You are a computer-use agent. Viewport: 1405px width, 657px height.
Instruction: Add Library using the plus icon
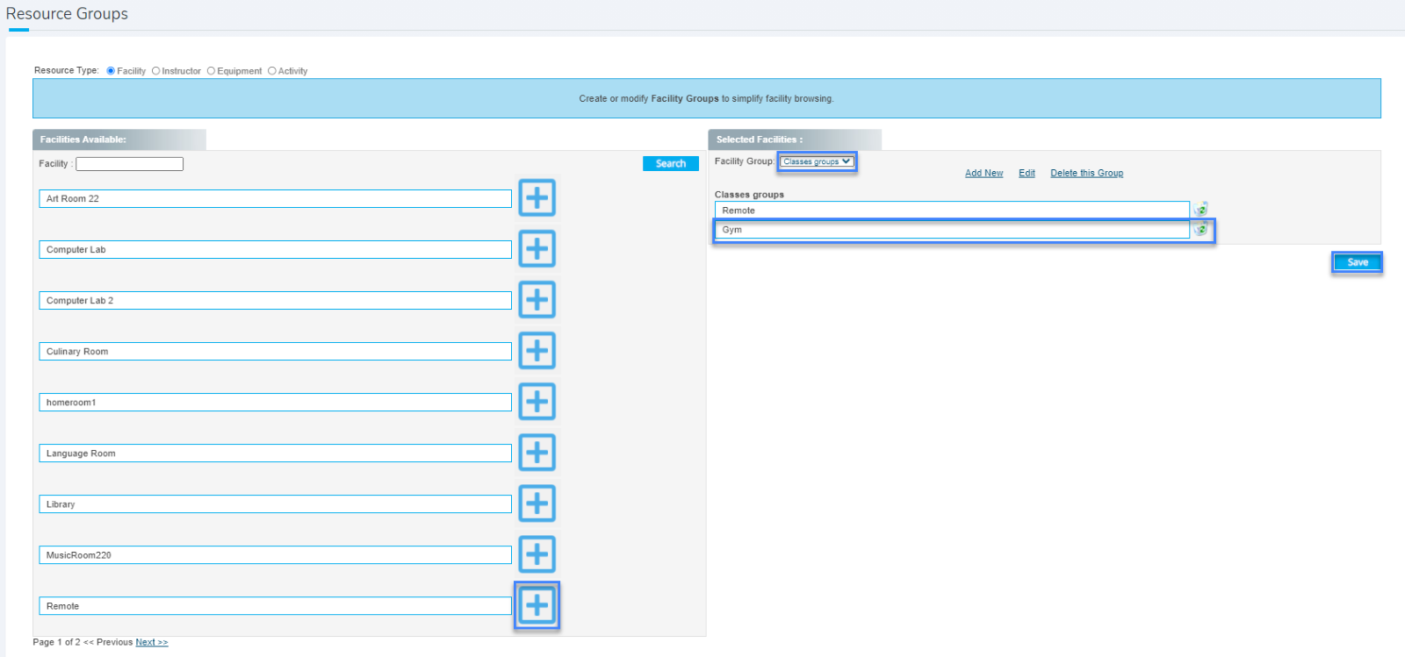(537, 503)
